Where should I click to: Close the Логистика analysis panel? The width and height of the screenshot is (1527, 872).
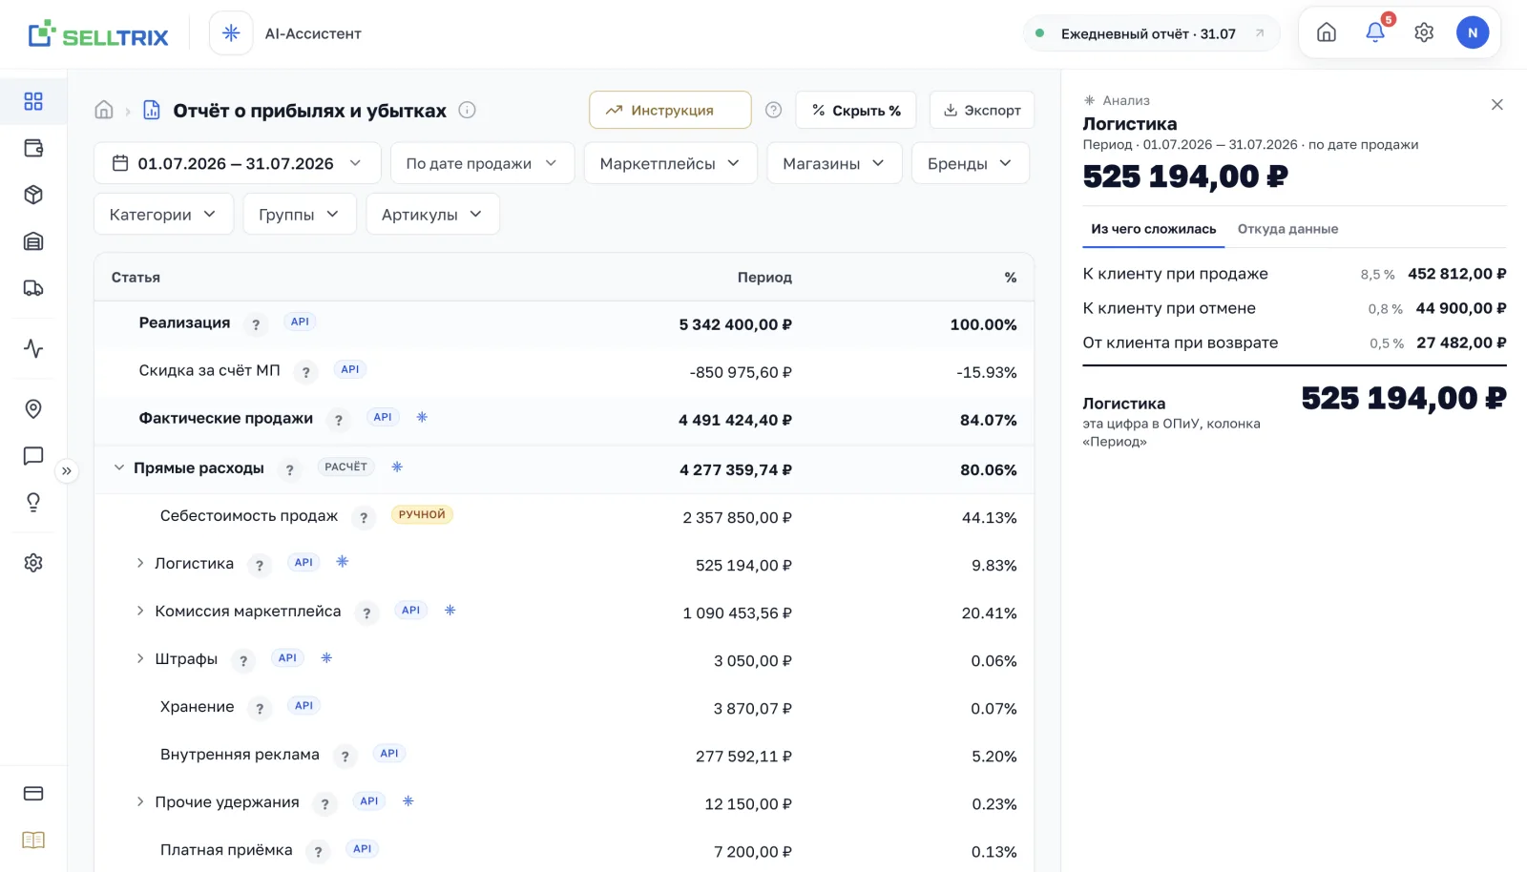tap(1497, 105)
